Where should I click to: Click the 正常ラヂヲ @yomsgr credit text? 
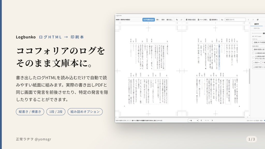pos(33,139)
